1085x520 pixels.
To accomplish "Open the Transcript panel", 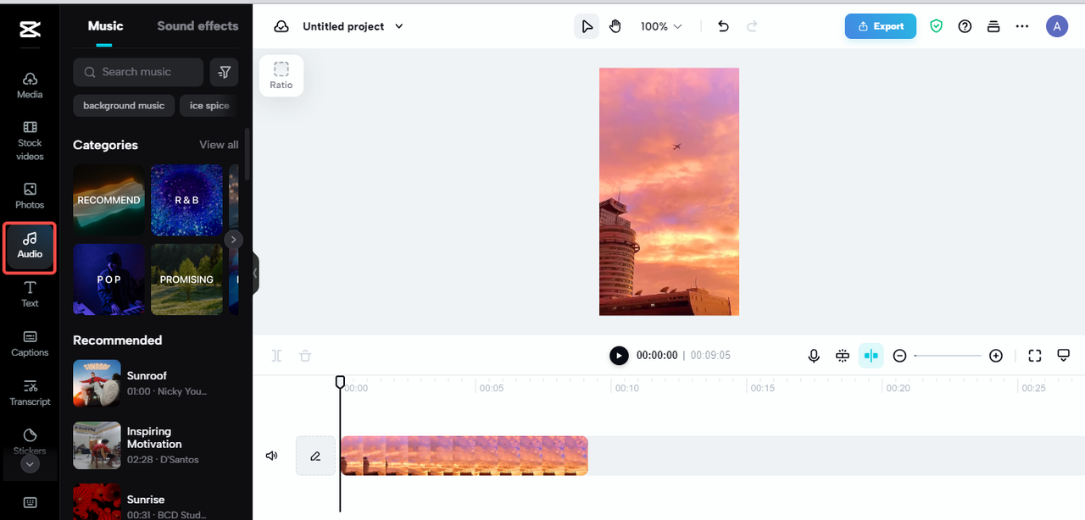I will [30, 392].
